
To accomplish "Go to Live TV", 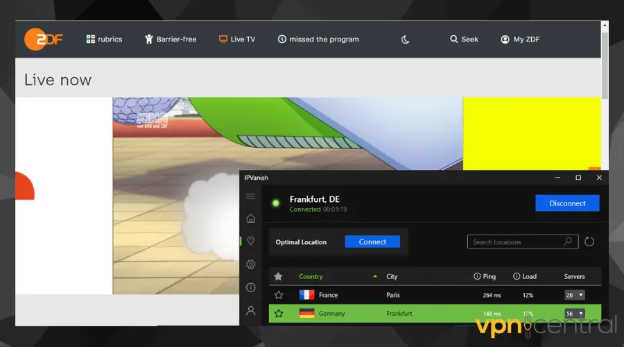I will pos(237,39).
